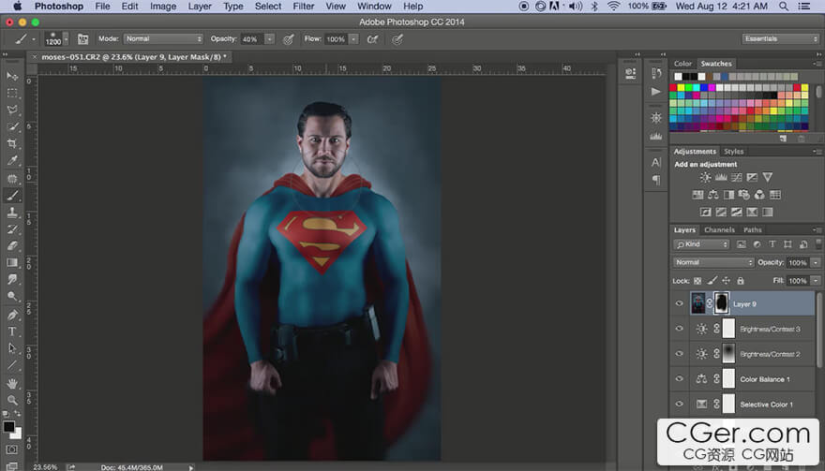The image size is (825, 471).
Task: Switch to the Color tab
Action: pyautogui.click(x=682, y=64)
